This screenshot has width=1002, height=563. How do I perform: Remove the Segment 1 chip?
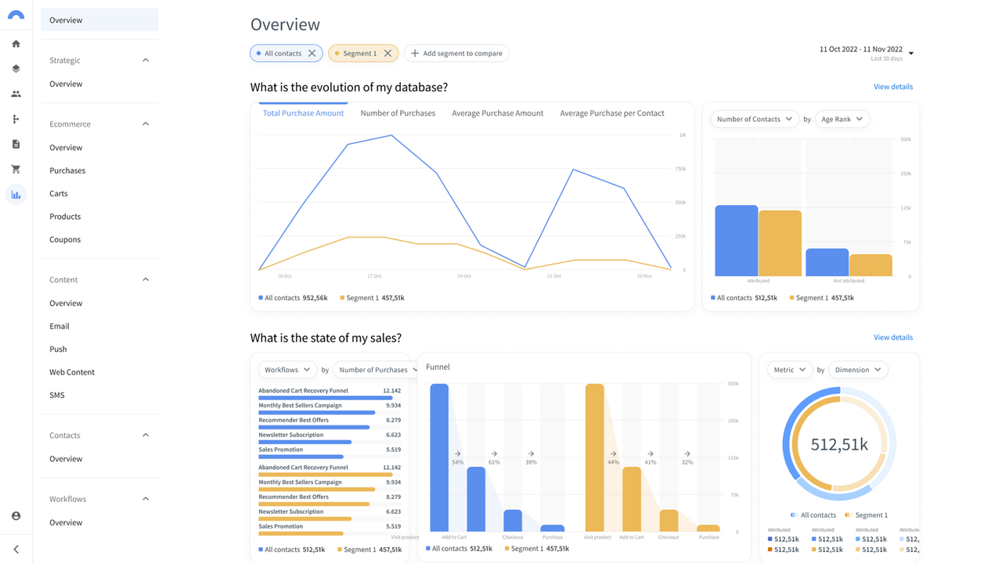[x=387, y=53]
